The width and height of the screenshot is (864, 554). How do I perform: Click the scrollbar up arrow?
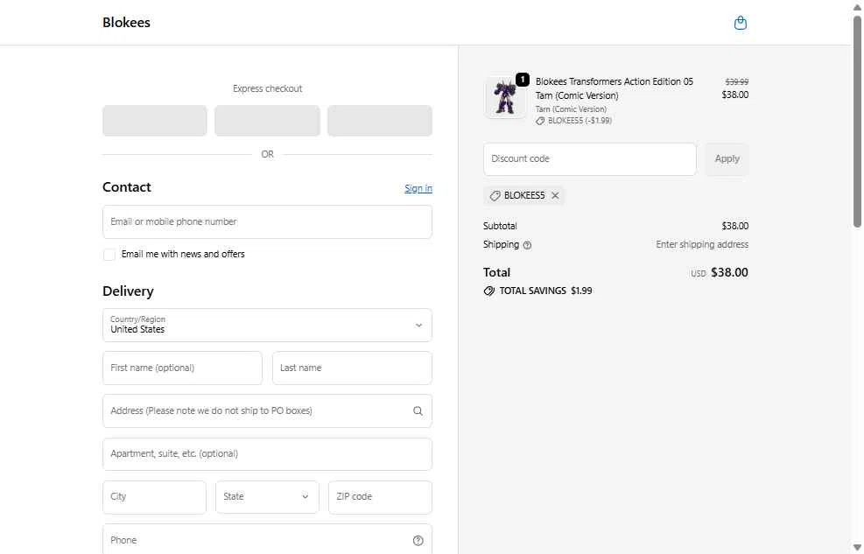click(857, 6)
